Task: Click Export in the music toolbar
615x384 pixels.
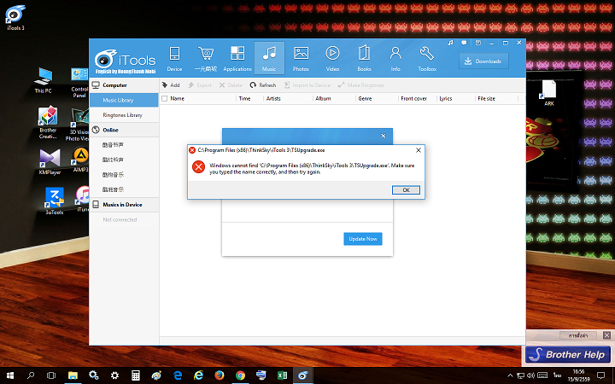Action: [200, 85]
